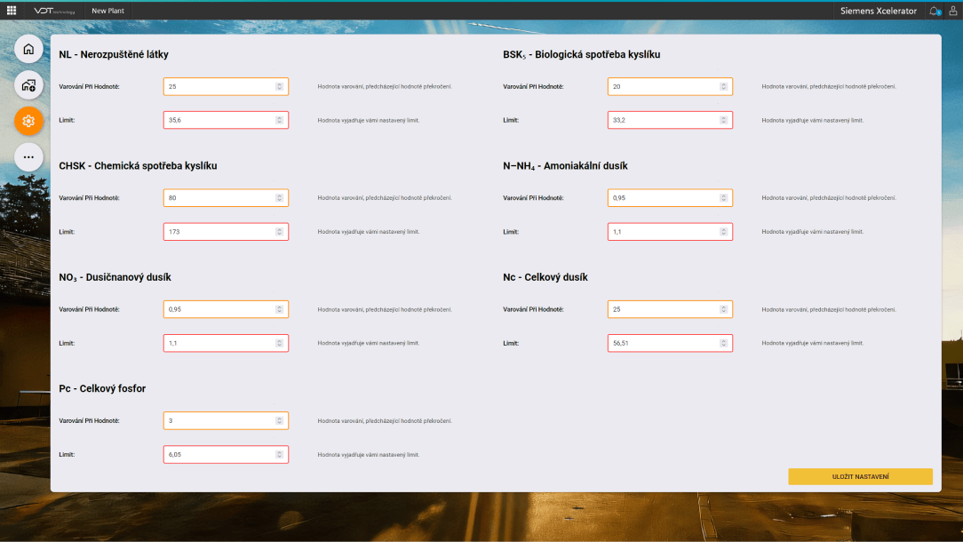Viewport: 963px width, 542px height.
Task: Adjust the BSK5 limit value stepper
Action: 723,120
